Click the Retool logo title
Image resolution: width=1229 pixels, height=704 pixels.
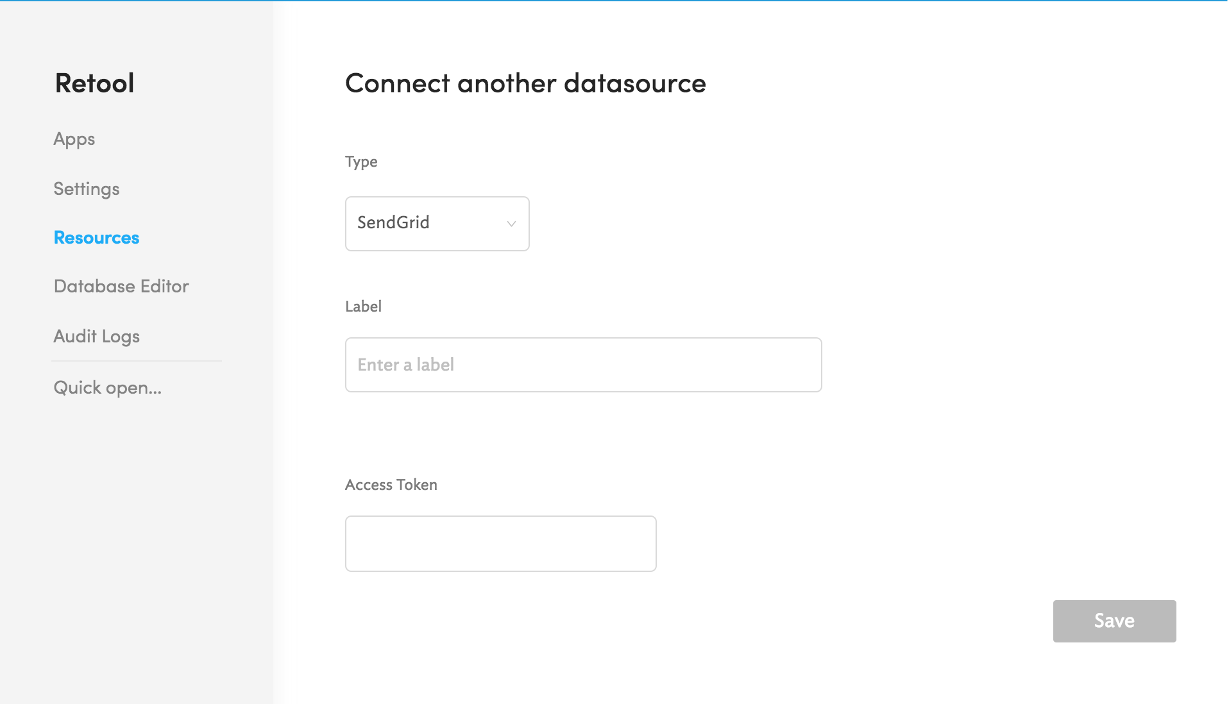[95, 83]
